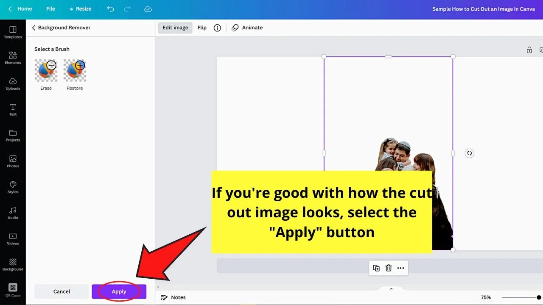The width and height of the screenshot is (543, 305).
Task: Toggle the Styles panel
Action: [x=13, y=187]
